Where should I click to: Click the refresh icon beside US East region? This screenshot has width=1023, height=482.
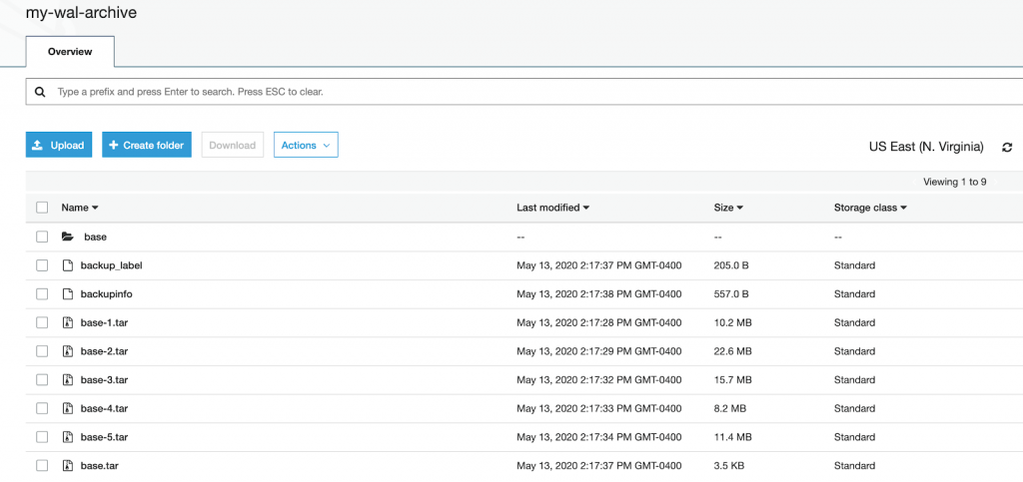point(1007,147)
